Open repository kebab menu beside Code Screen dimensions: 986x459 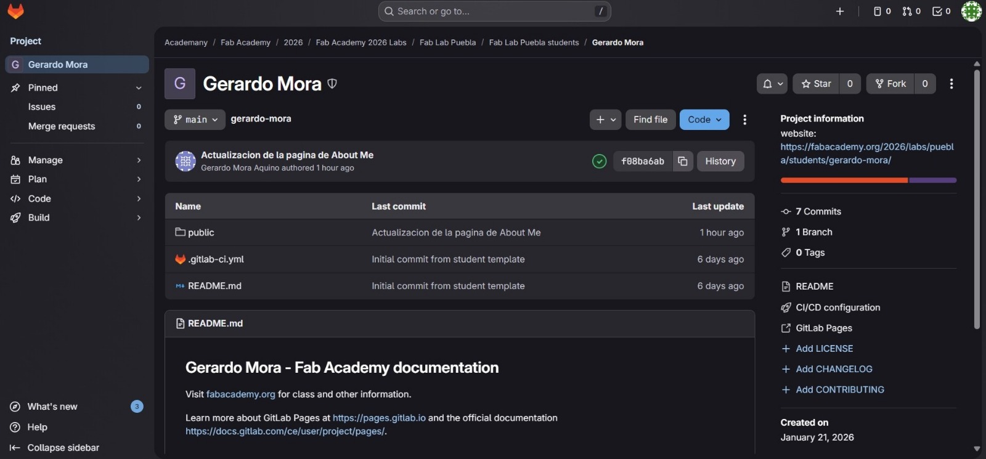[744, 120]
